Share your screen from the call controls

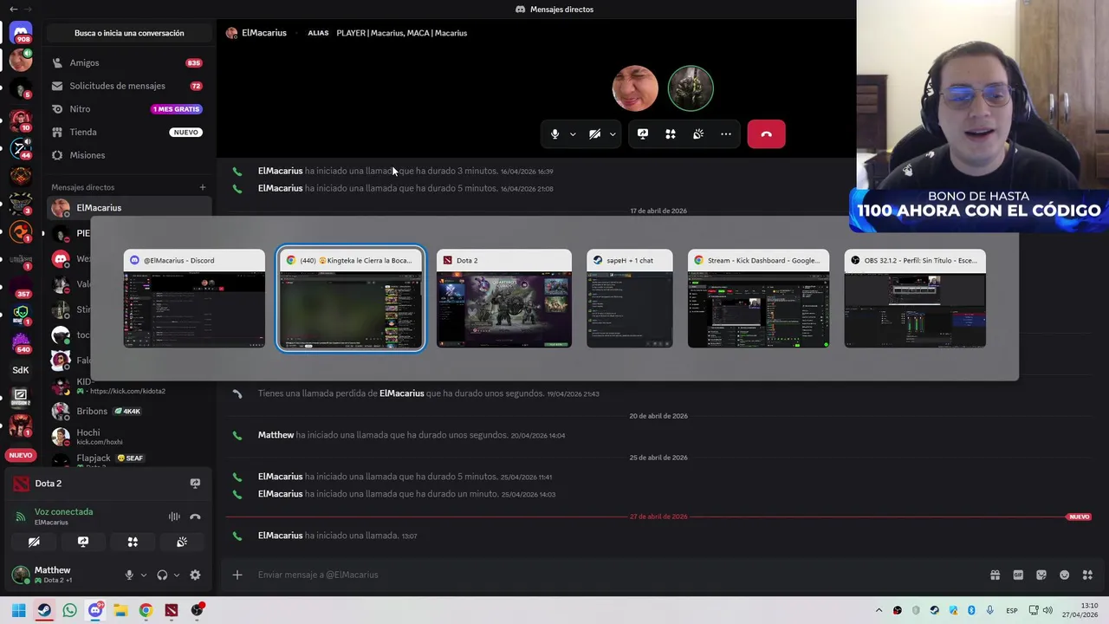[x=643, y=134]
